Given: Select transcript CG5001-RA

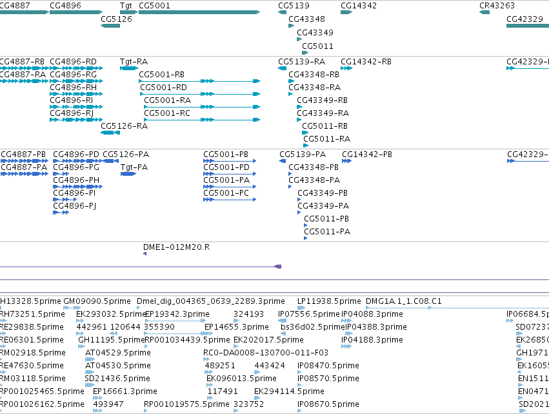Looking at the screenshot, I should point(168,100).
